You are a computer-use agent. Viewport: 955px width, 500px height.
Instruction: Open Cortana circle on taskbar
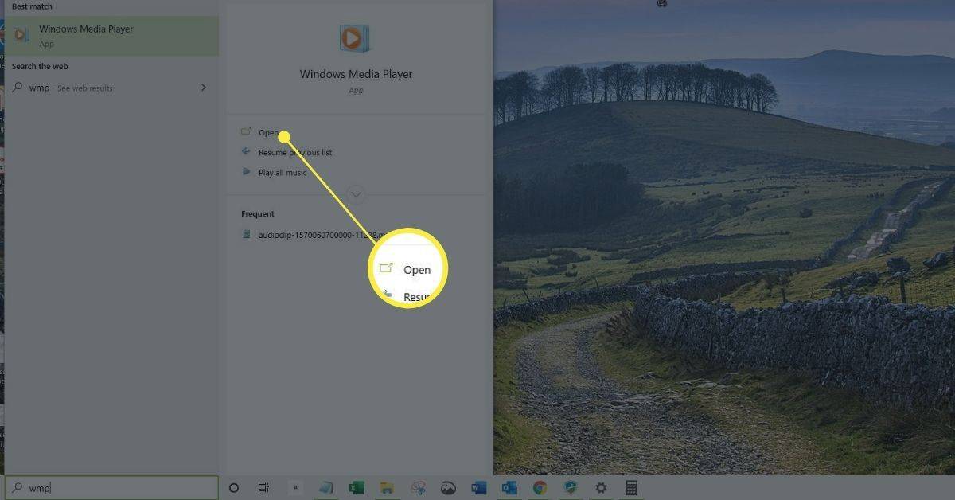click(x=234, y=488)
